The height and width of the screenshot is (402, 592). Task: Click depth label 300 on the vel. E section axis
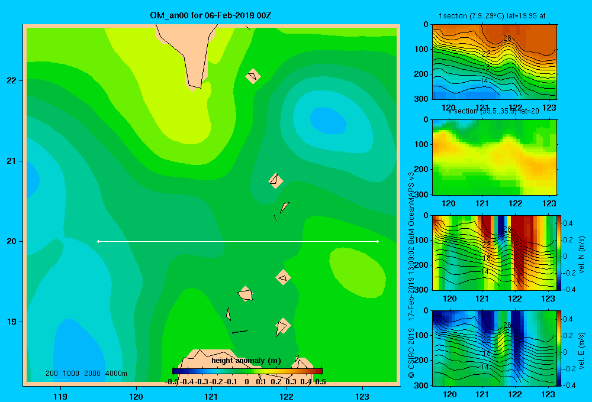click(x=422, y=385)
